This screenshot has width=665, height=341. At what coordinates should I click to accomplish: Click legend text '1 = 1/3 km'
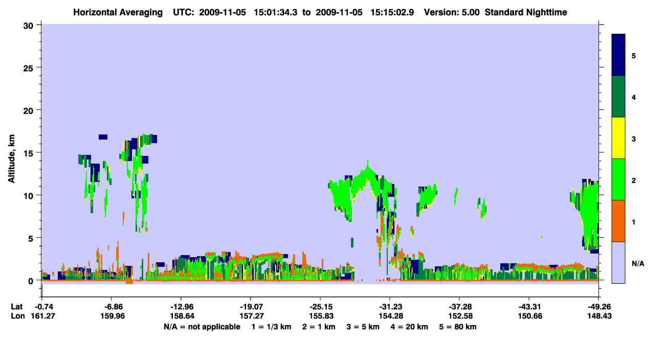[271, 327]
